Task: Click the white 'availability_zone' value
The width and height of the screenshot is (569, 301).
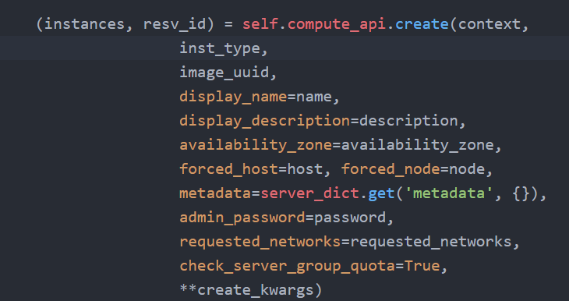Action: (x=417, y=145)
